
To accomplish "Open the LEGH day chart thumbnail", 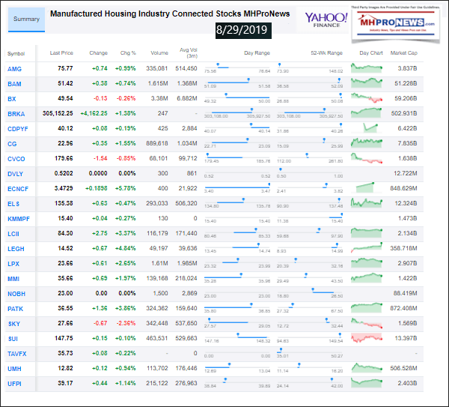I will (367, 248).
